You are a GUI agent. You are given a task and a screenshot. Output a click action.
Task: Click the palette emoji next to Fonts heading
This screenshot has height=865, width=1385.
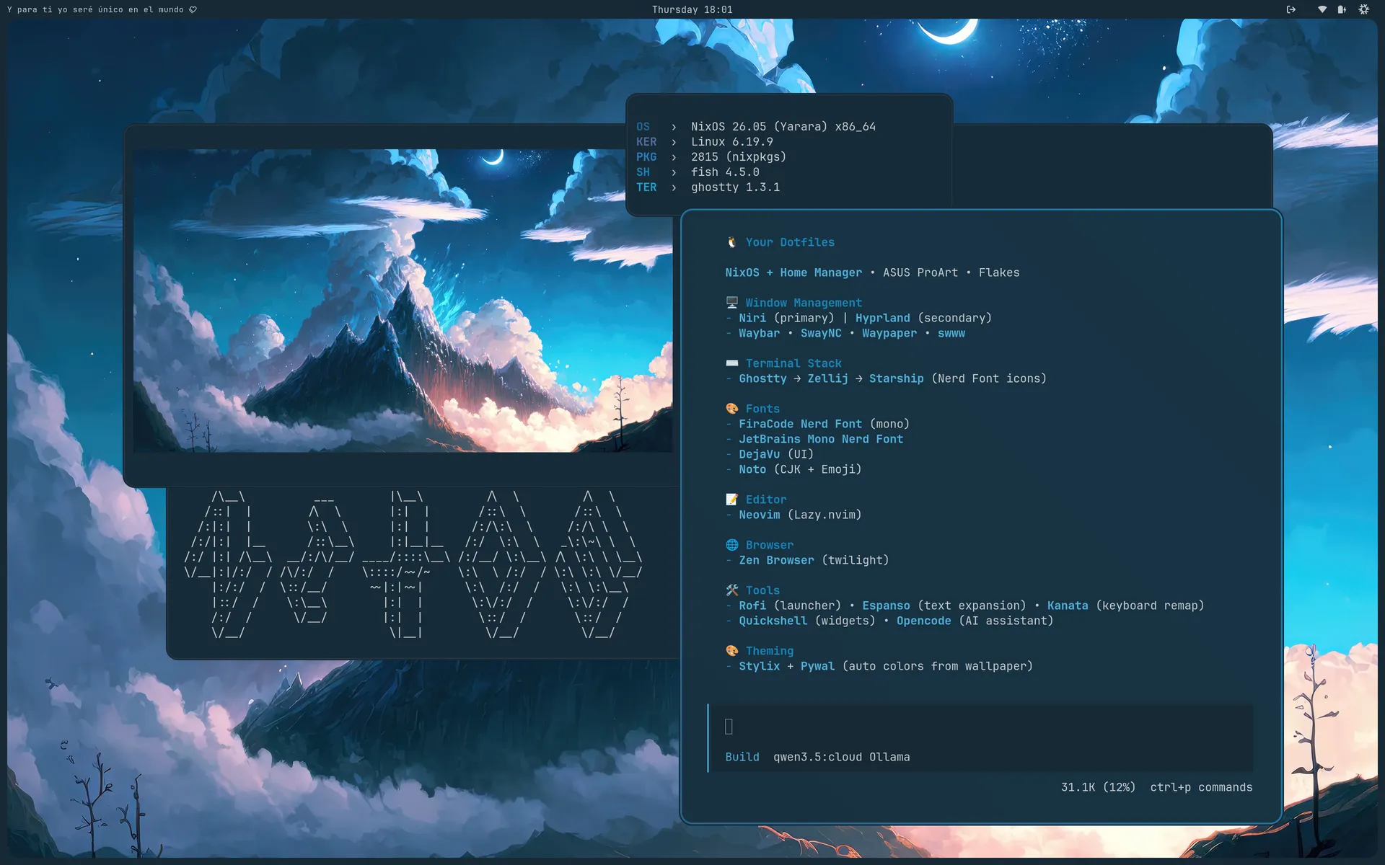(x=731, y=409)
